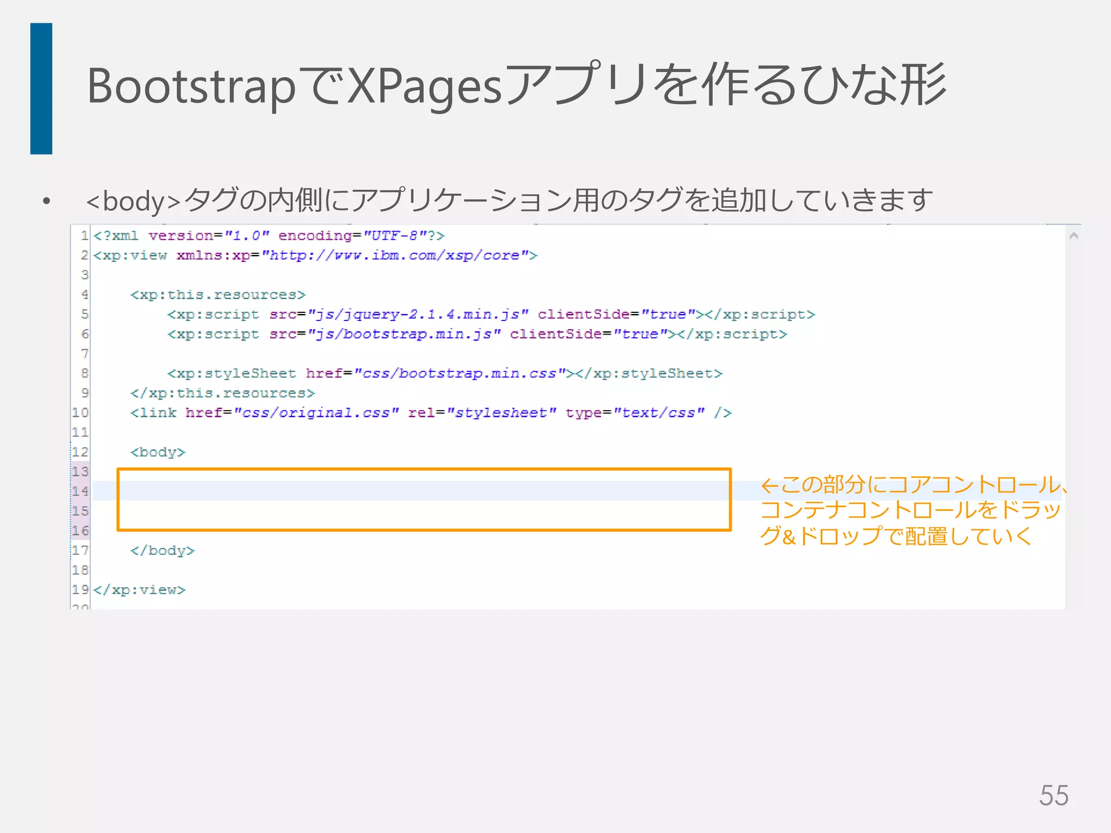Viewport: 1111px width, 833px height.
Task: Click the xml version declaration on line 1
Action: click(x=269, y=236)
